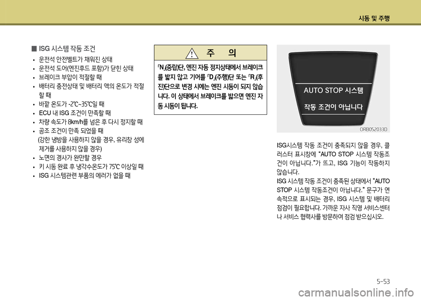The height and width of the screenshot is (300, 421).
Task: Click '운전석 안전벨트가 채워진 상태' bullet
Action: 75,59
